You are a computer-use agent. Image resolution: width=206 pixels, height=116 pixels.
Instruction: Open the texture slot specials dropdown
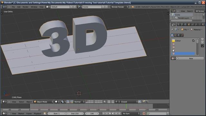pyautogui.click(x=202, y=46)
